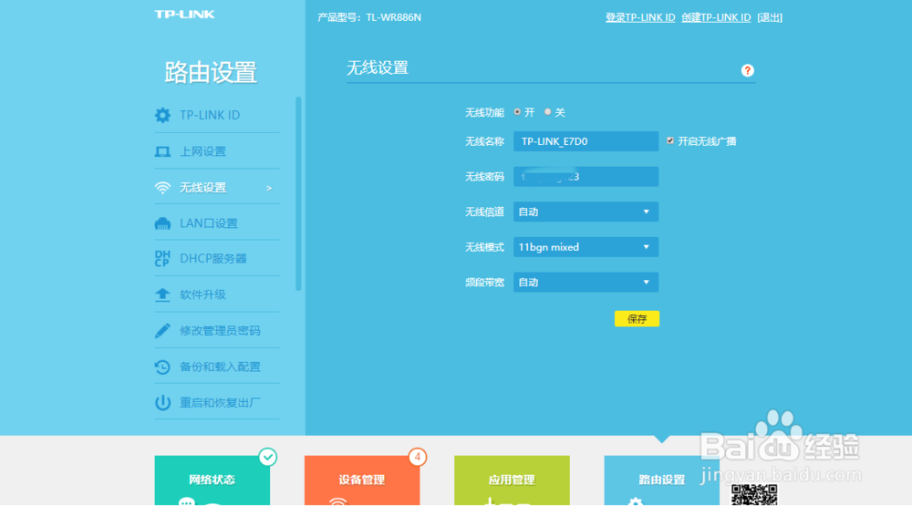Click the pencil icon for 修改管理员密码

[162, 331]
